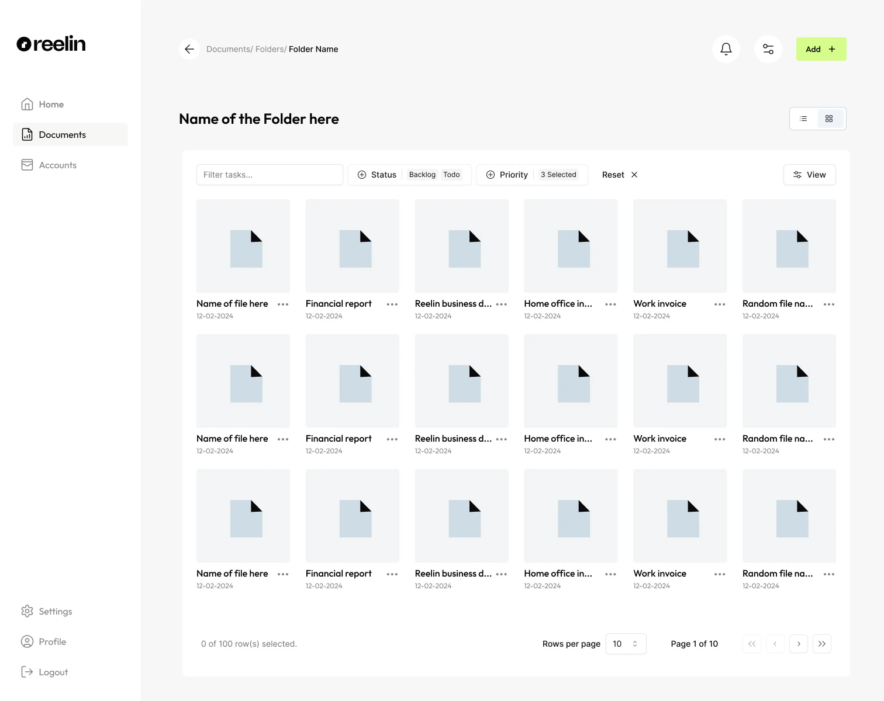Jump to the last page
The width and height of the screenshot is (884, 701).
822,644
